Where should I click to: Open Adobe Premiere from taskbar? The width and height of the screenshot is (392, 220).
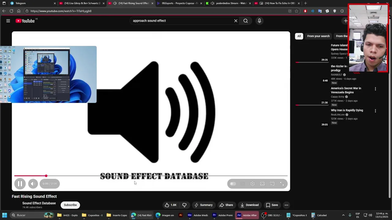(x=222, y=215)
